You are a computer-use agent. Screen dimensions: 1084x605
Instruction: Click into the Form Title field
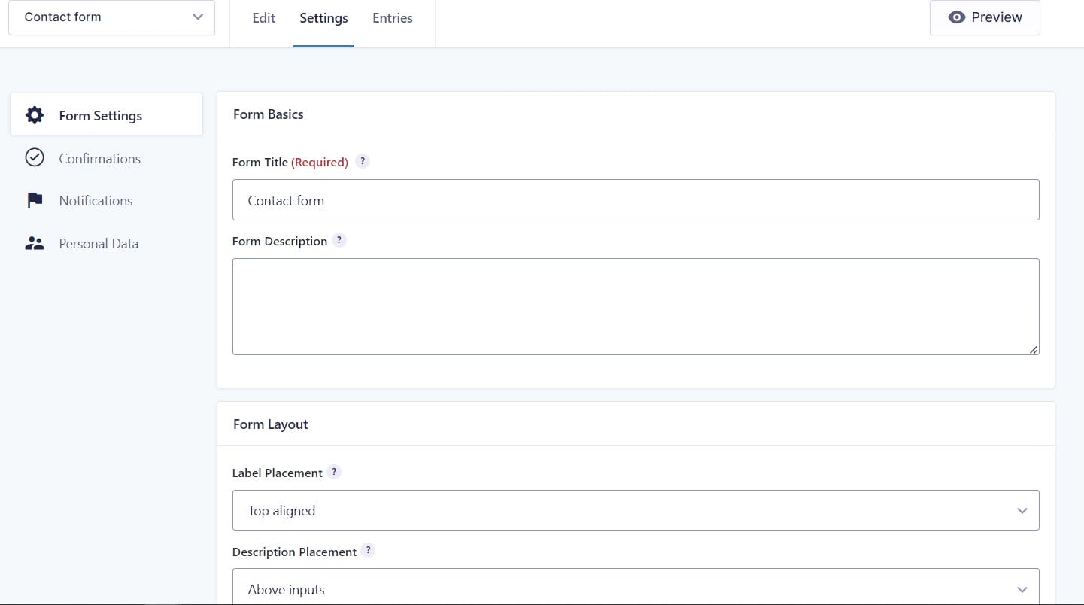pos(636,200)
